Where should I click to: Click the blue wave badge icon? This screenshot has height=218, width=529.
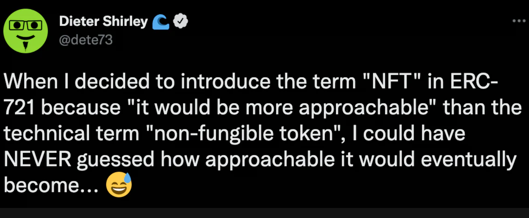161,22
